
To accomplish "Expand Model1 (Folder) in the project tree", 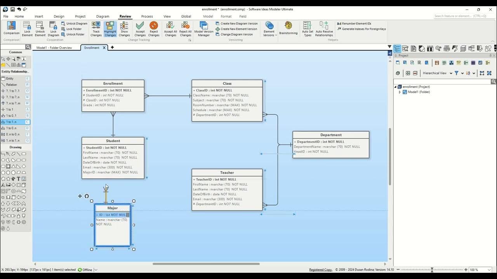I will [x=400, y=92].
